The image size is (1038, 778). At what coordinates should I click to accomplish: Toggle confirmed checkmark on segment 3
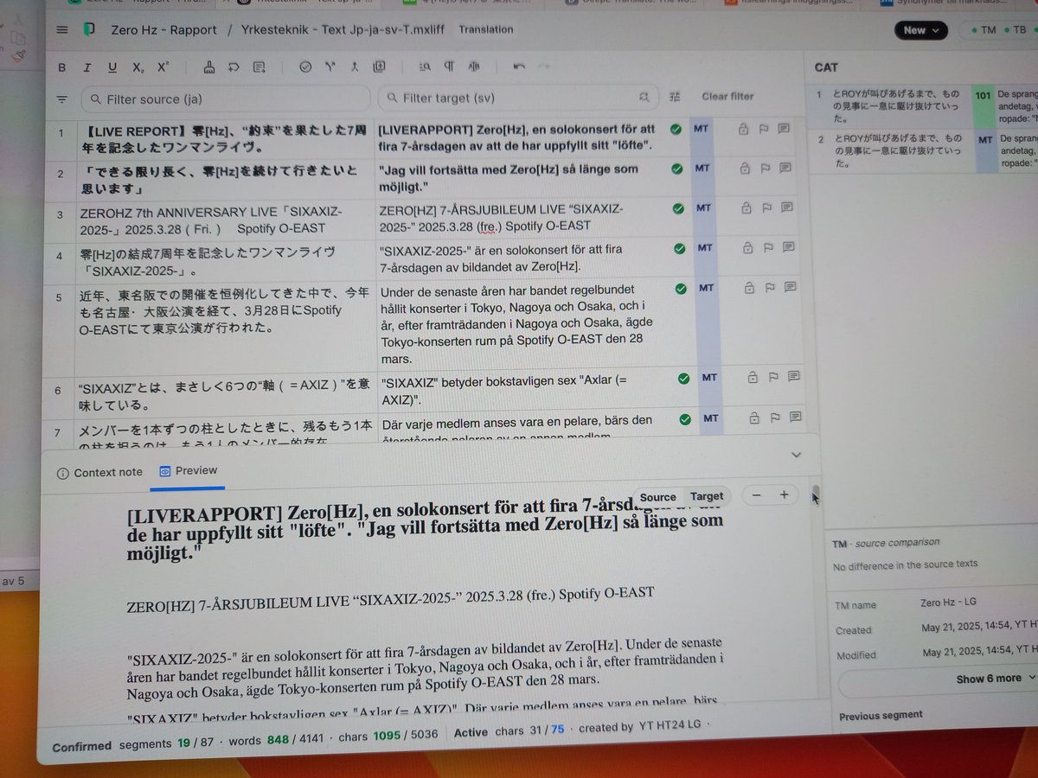click(677, 208)
